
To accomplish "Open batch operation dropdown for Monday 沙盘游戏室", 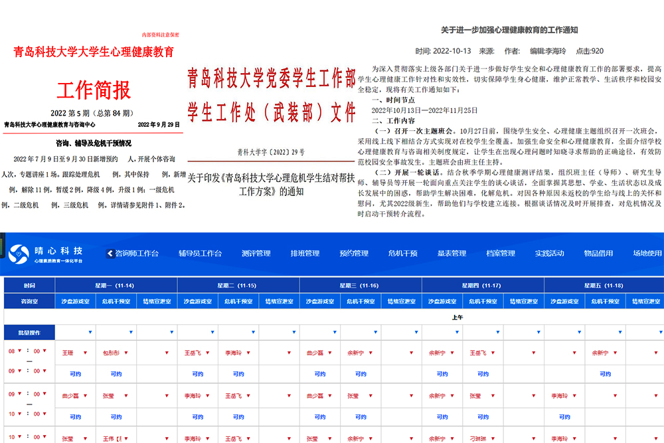I will click(90, 331).
